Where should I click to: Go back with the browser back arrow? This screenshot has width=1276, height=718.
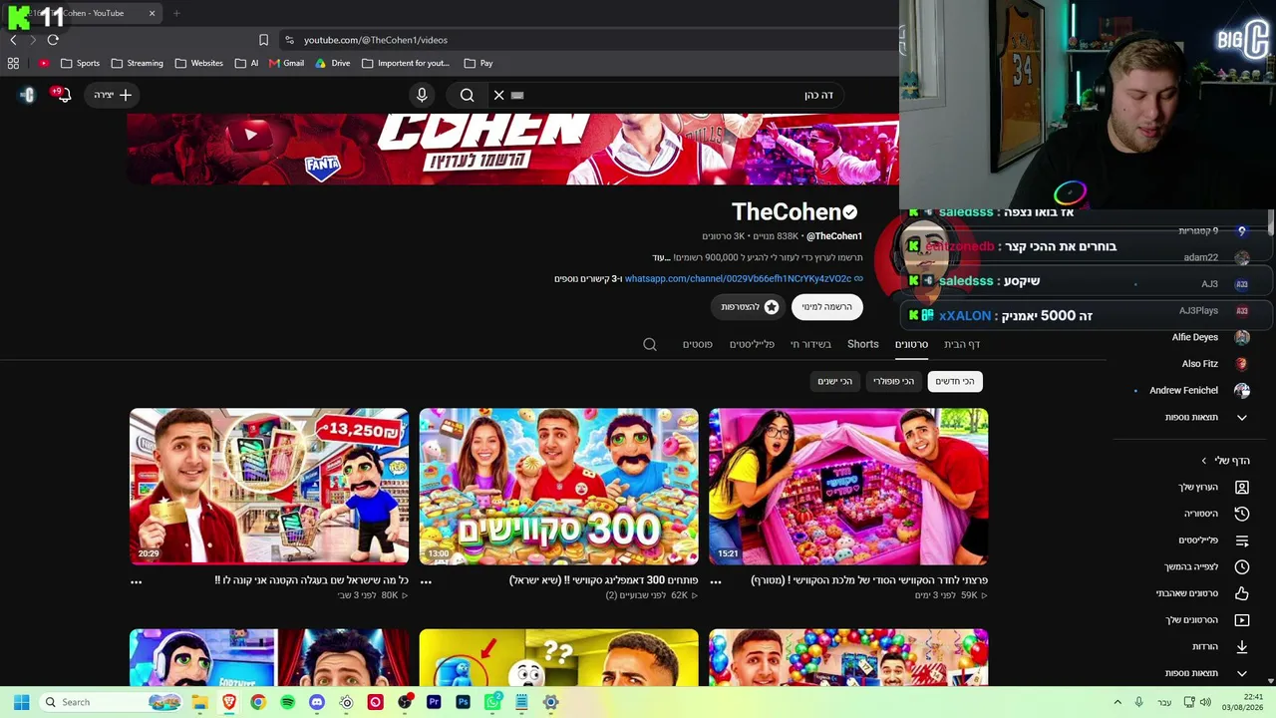point(13,40)
